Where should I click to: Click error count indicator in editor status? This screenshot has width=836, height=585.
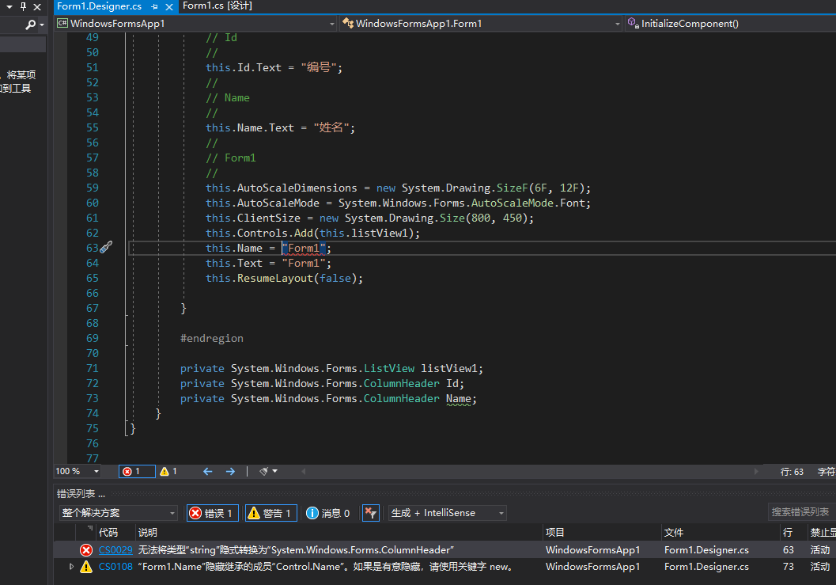(137, 471)
